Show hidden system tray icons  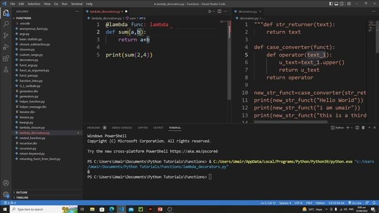tap(326, 209)
